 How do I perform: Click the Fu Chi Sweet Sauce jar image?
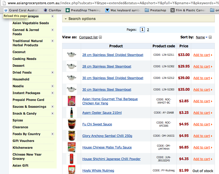click(x=72, y=124)
